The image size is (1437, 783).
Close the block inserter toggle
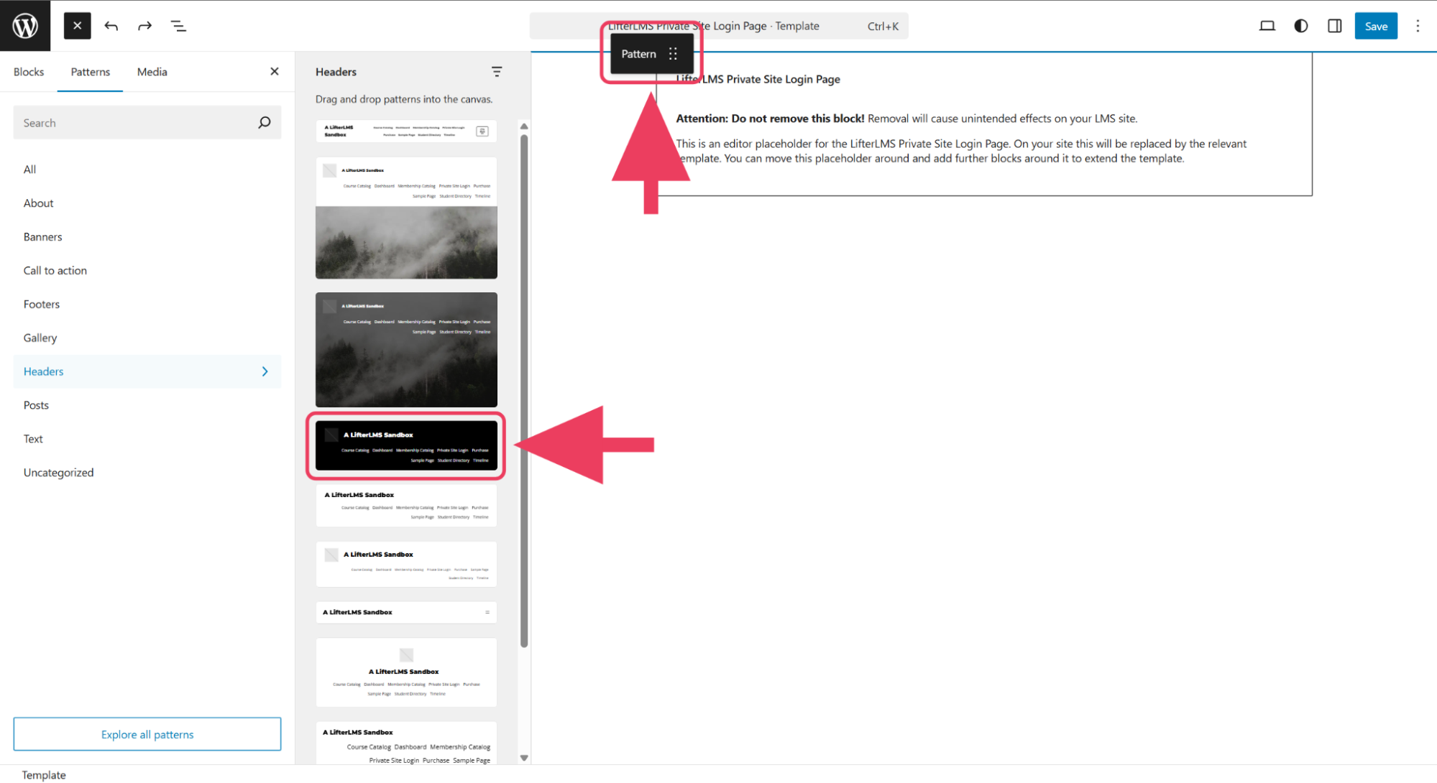tap(77, 26)
